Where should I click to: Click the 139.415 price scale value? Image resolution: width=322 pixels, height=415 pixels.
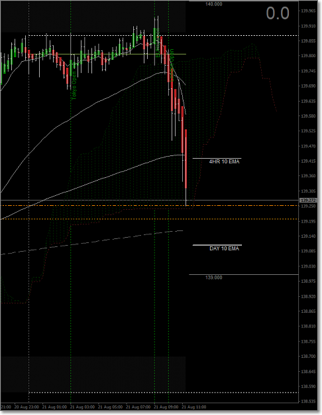[x=308, y=161]
